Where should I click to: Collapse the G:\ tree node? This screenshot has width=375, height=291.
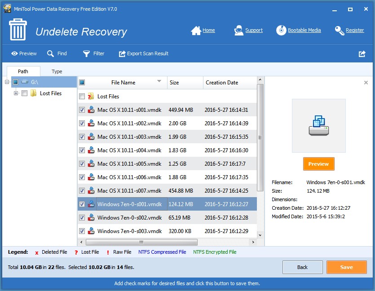point(7,82)
